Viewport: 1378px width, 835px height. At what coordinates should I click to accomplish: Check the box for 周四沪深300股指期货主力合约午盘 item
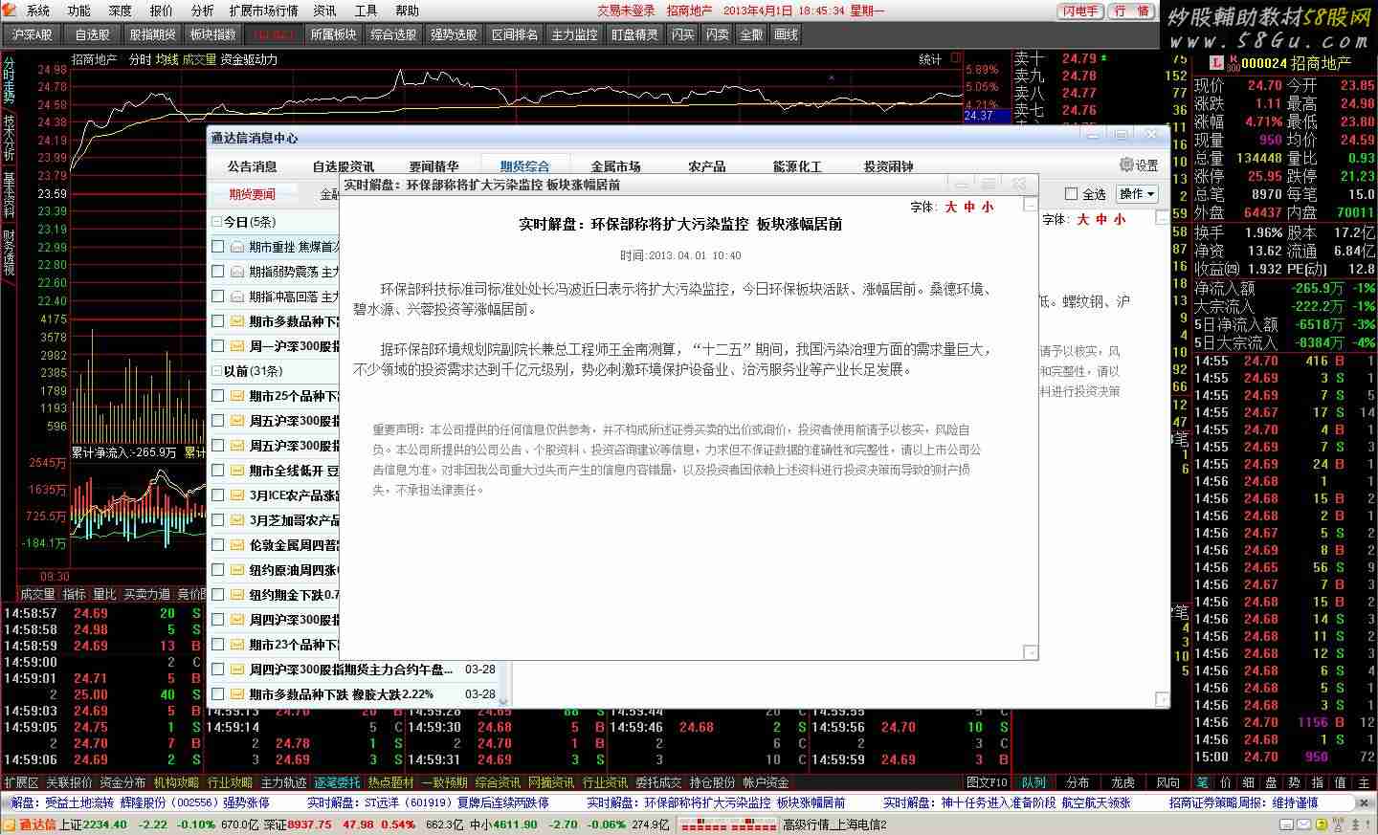click(x=218, y=670)
